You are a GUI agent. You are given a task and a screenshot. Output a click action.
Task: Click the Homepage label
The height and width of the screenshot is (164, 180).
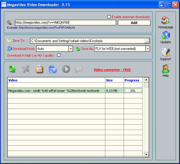point(165,27)
